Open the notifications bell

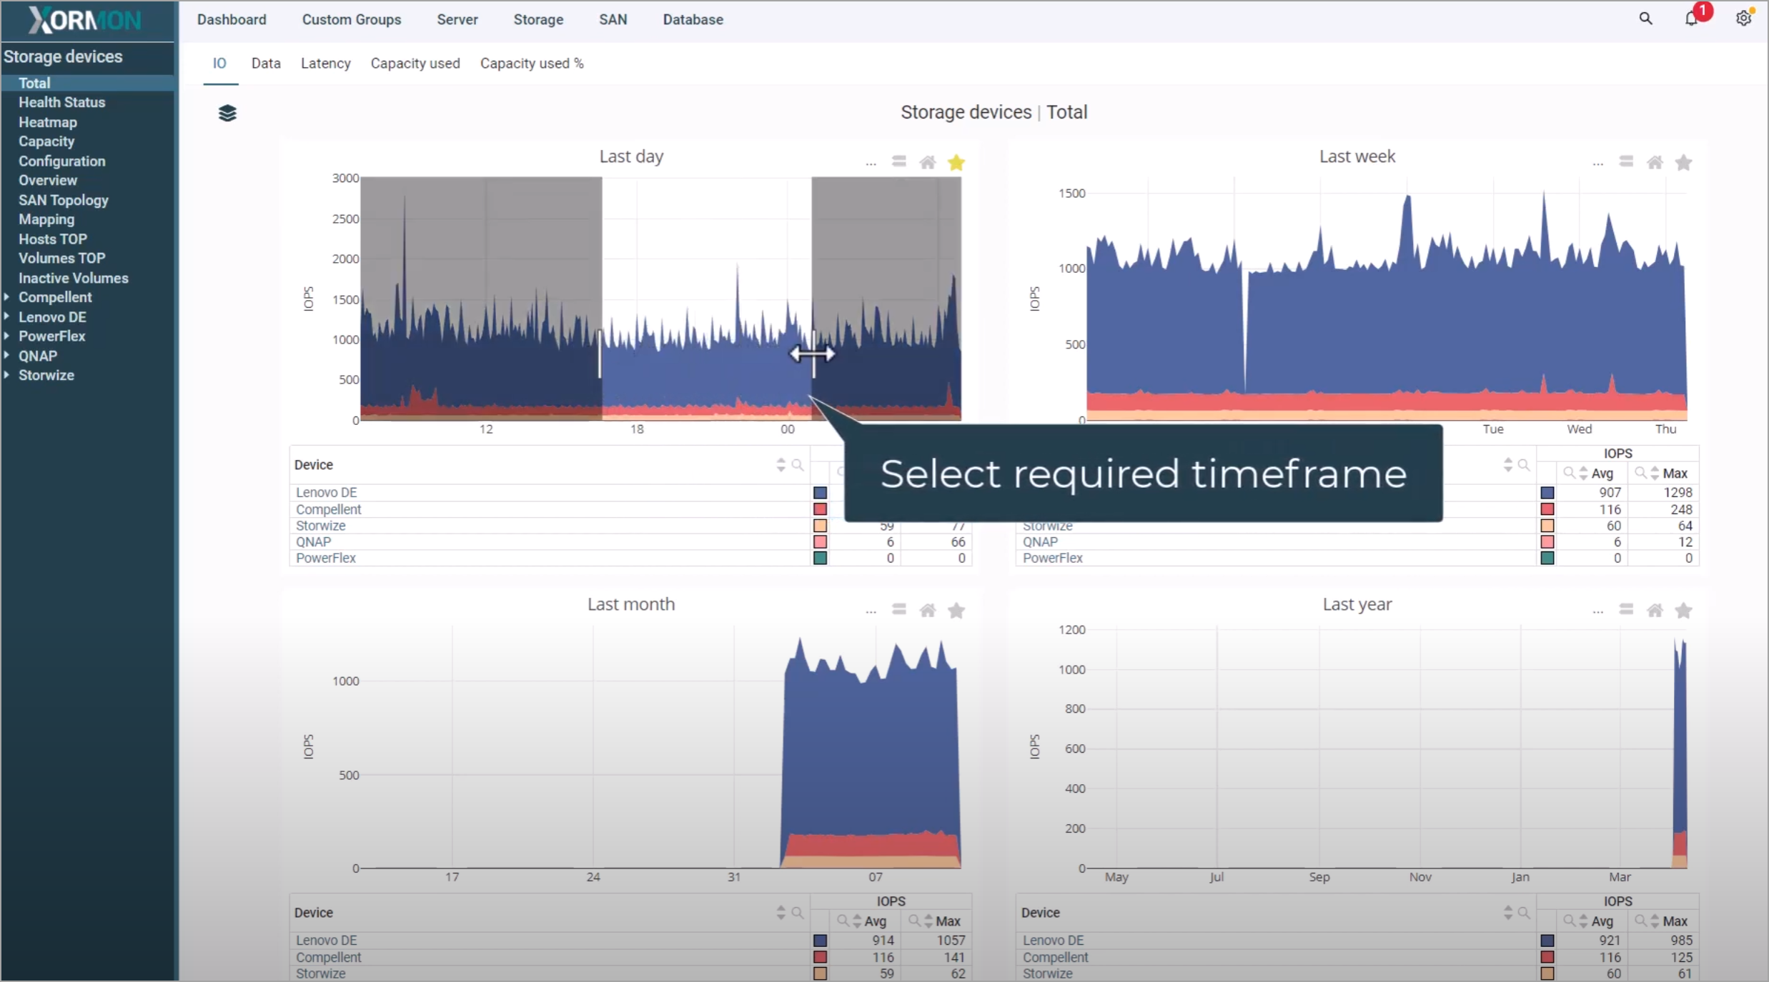point(1691,19)
